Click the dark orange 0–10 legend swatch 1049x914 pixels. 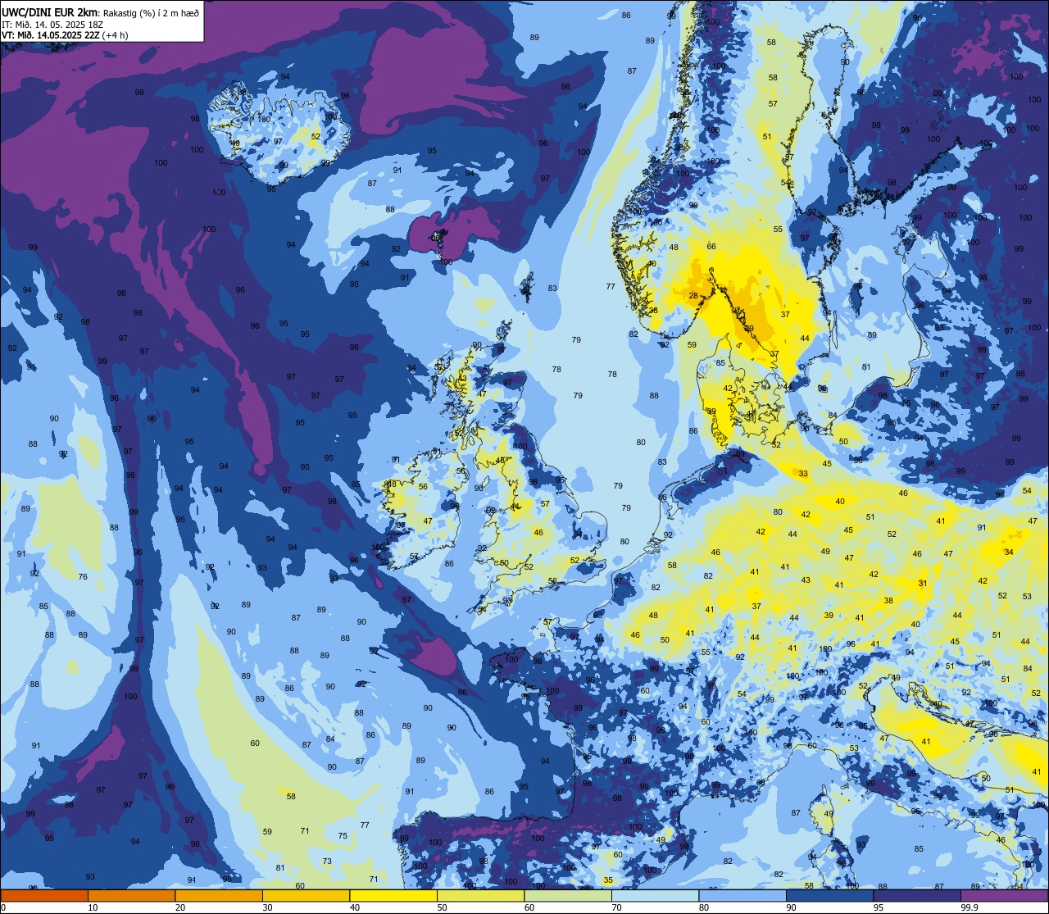point(44,895)
